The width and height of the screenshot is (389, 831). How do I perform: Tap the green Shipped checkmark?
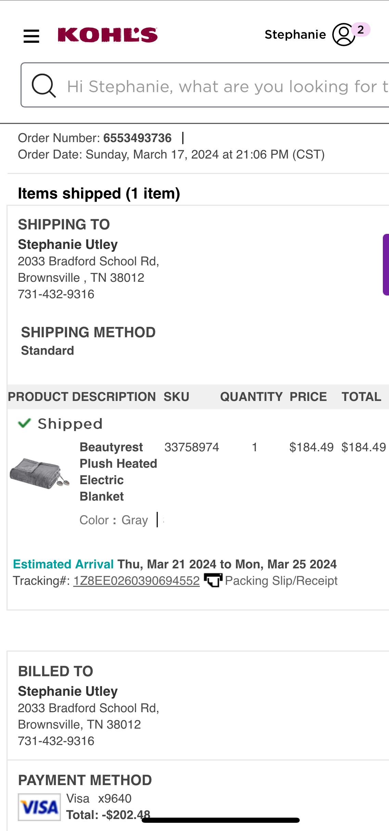[x=24, y=423]
